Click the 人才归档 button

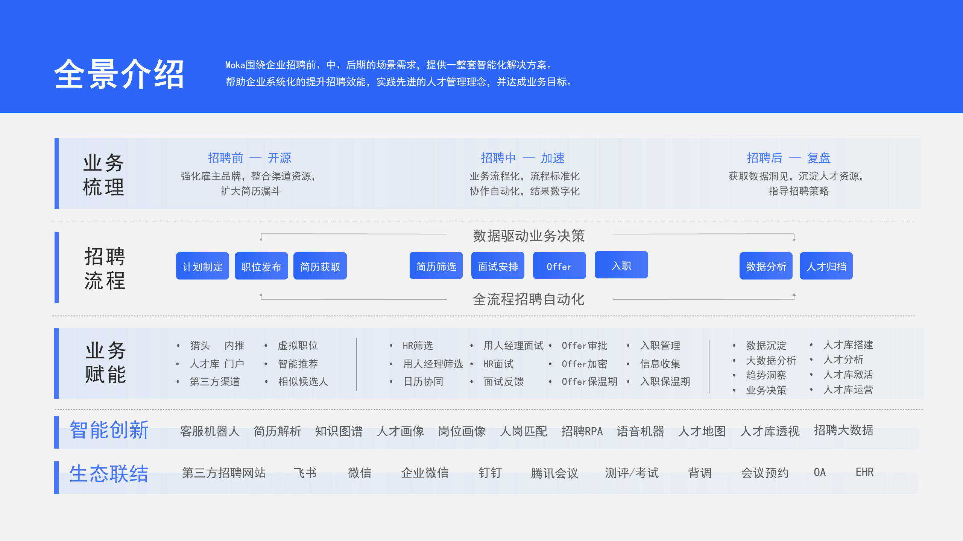[826, 266]
